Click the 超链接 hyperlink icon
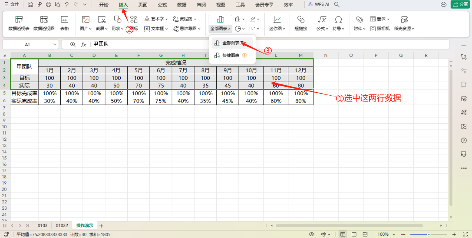The height and width of the screenshot is (238, 472). coord(301,23)
